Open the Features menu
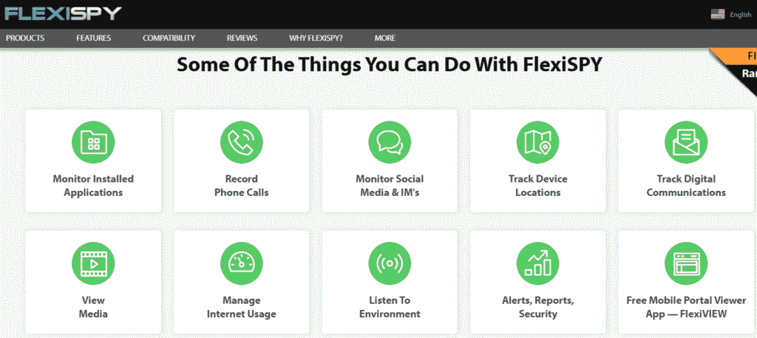757x338 pixels. pyautogui.click(x=93, y=38)
